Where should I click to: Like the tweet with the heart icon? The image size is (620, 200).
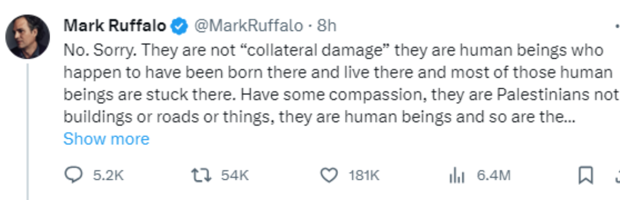point(329,176)
